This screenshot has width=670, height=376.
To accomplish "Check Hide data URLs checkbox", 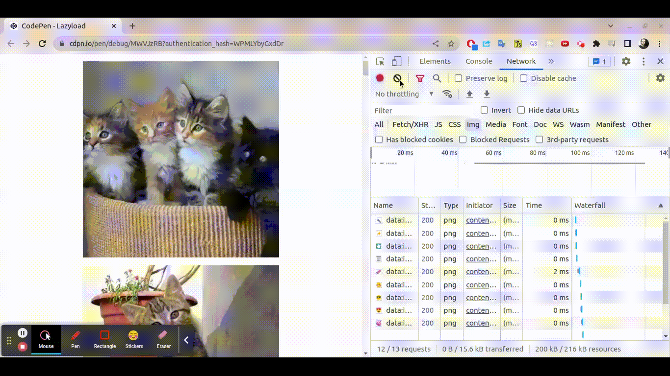I will click(521, 110).
